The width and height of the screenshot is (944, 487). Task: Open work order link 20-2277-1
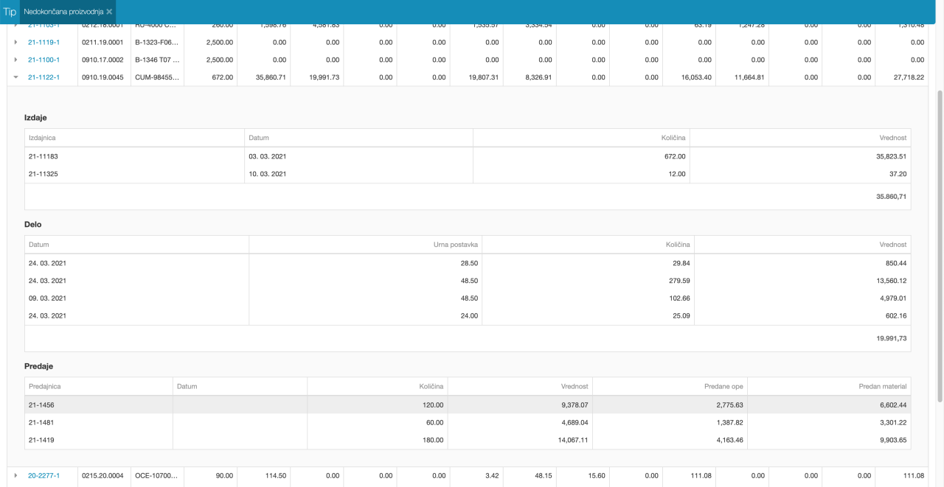[44, 476]
